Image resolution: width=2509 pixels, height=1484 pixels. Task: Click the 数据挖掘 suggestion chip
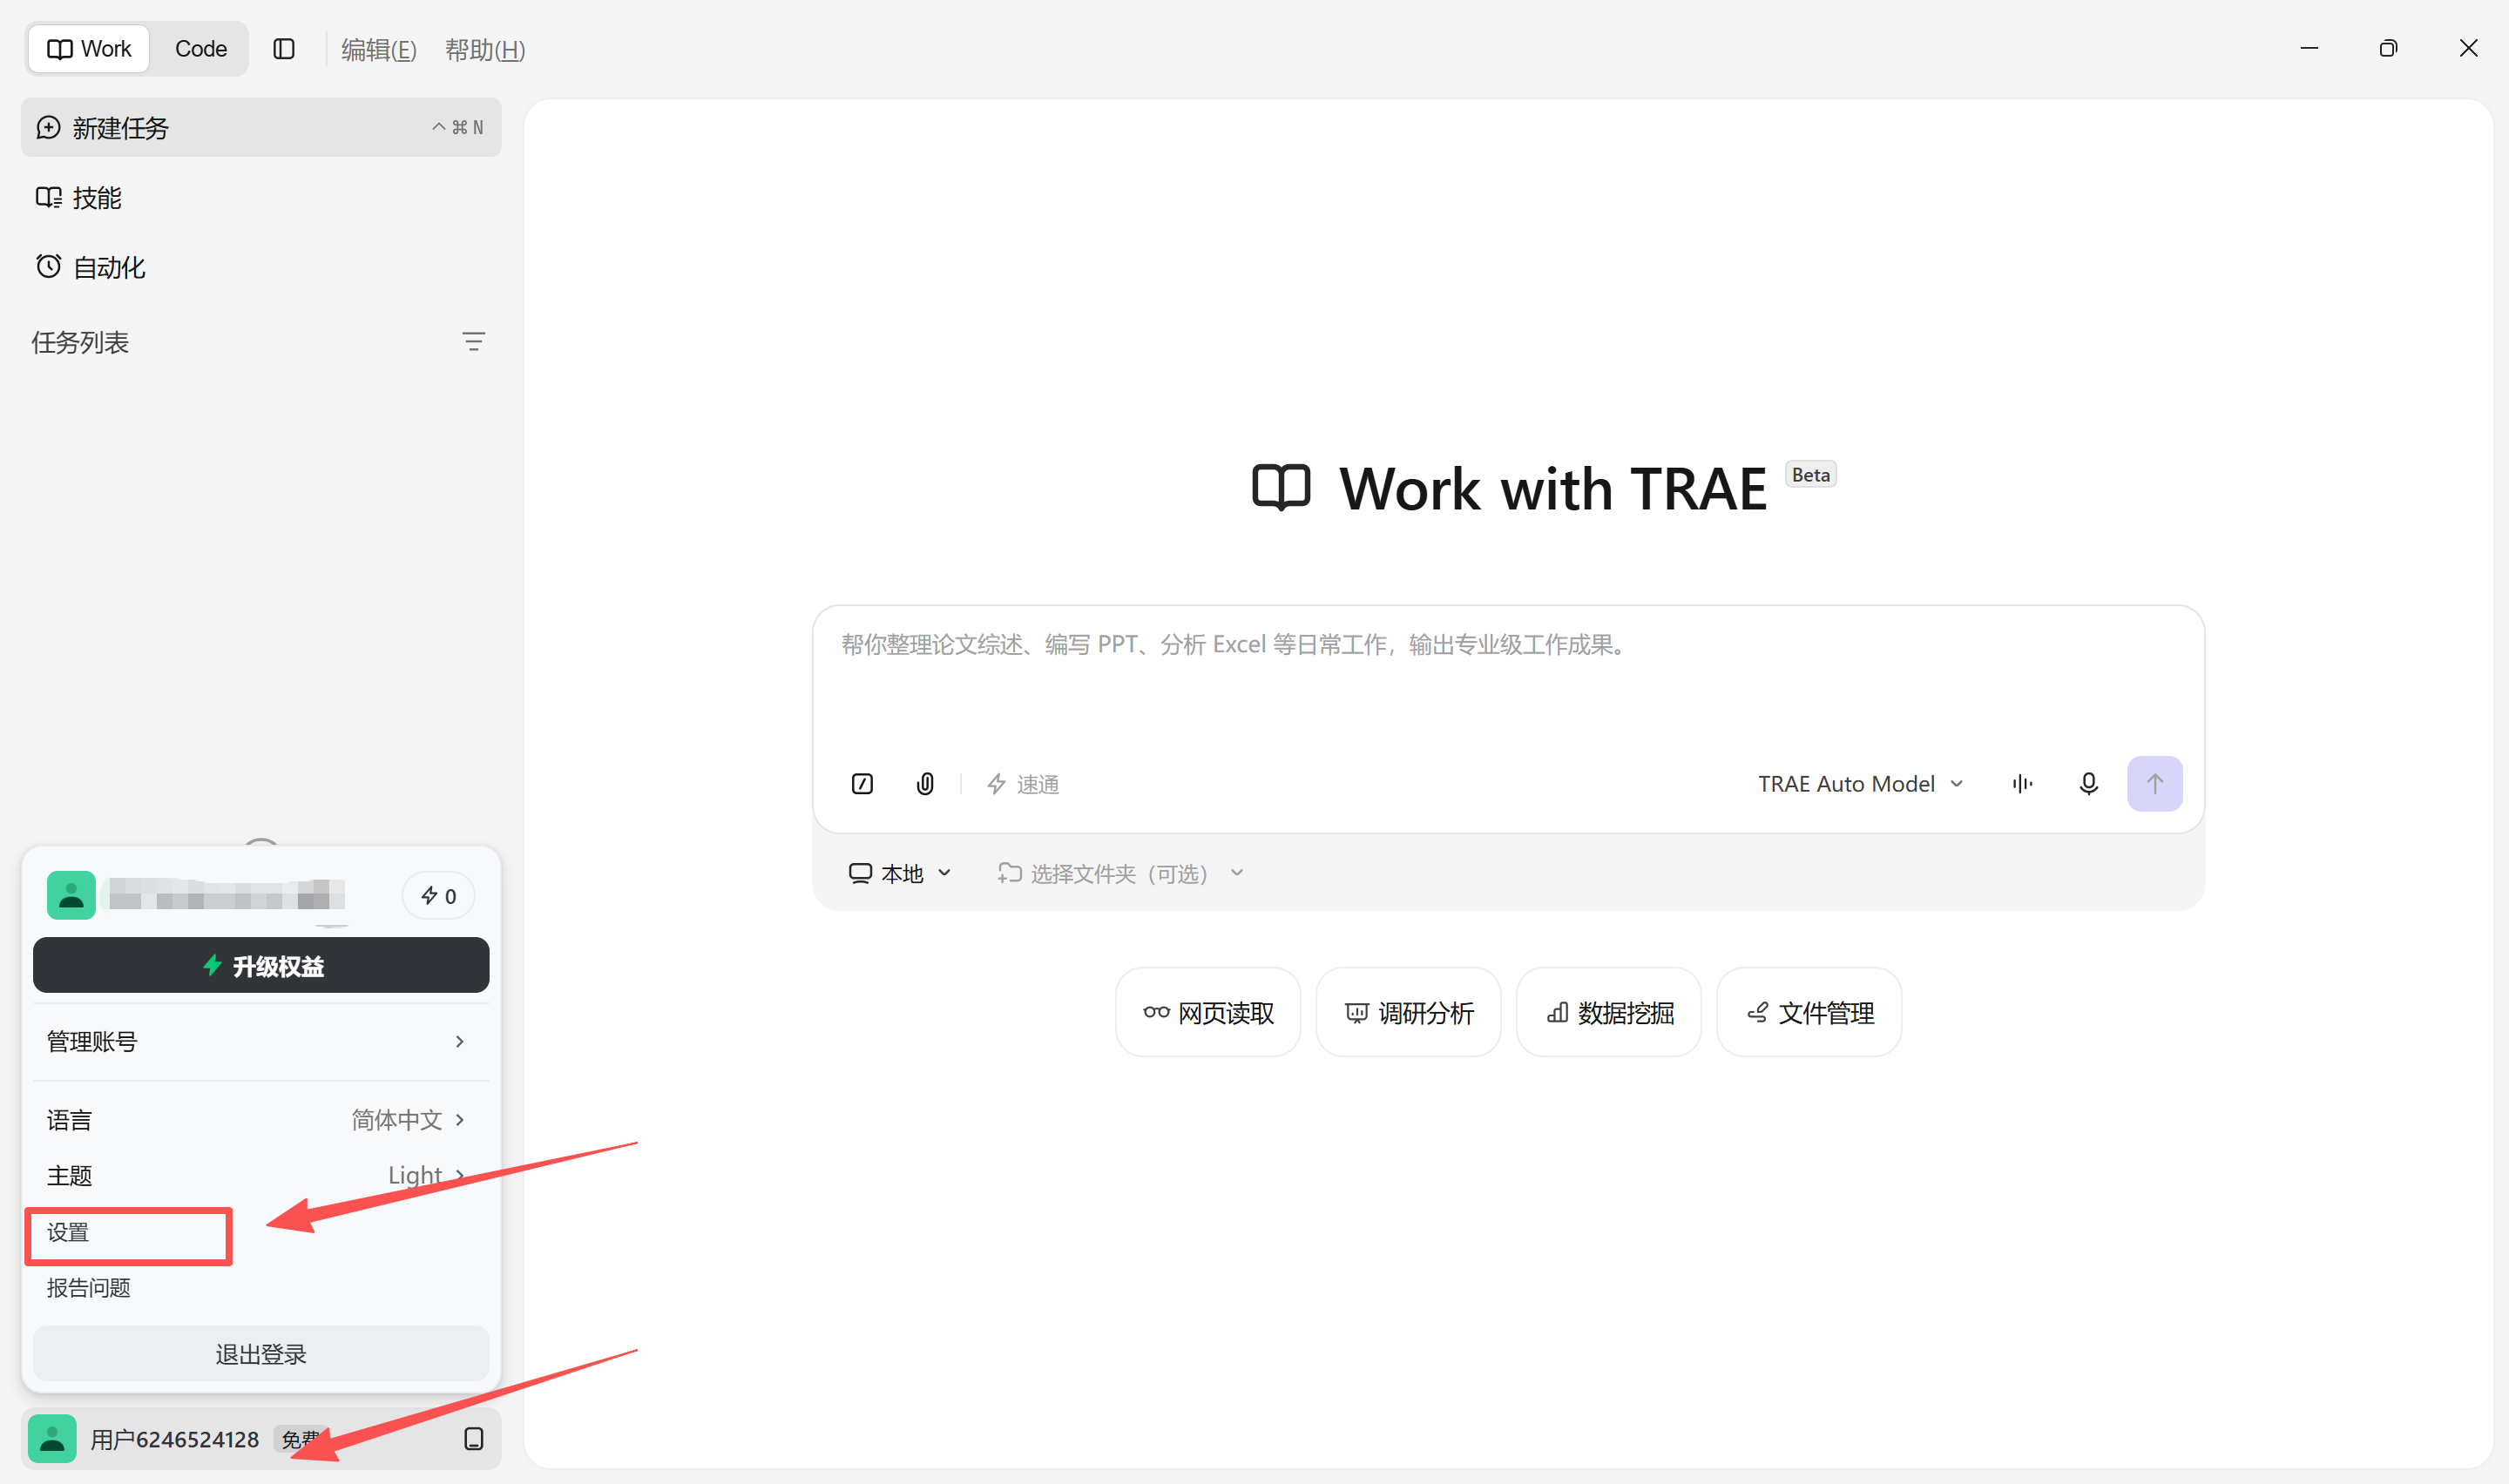(1609, 1012)
